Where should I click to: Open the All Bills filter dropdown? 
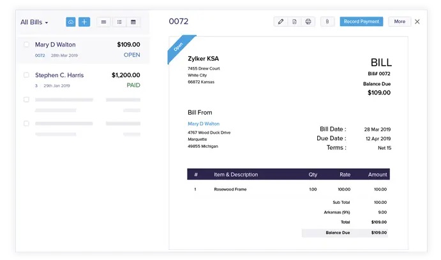pos(34,22)
